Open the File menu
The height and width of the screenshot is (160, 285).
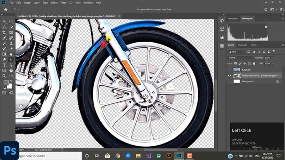[x=12, y=3]
